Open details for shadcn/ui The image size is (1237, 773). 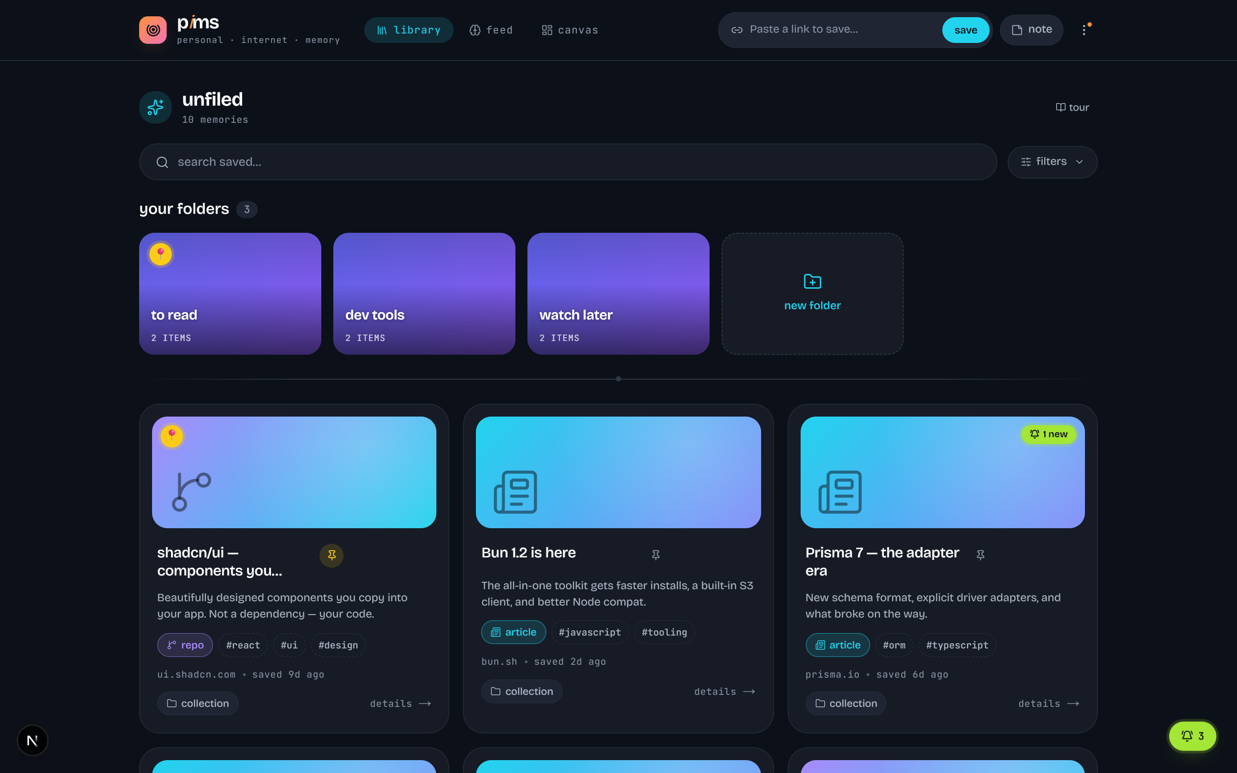click(x=401, y=704)
